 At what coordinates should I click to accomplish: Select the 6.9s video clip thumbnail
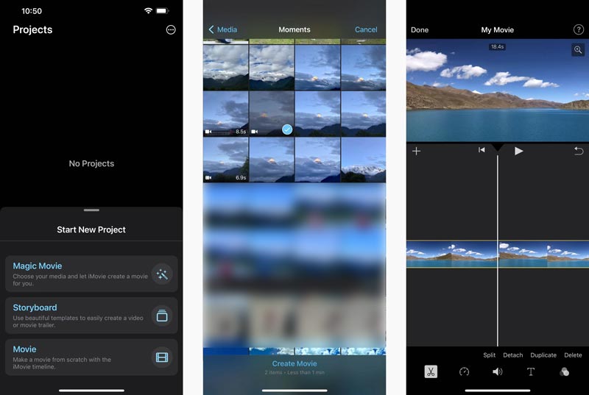coord(226,160)
